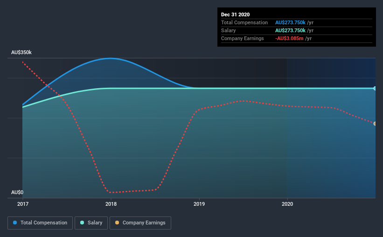383x237 pixels.
Task: Click the 2018 x-axis label
Action: coord(111,204)
